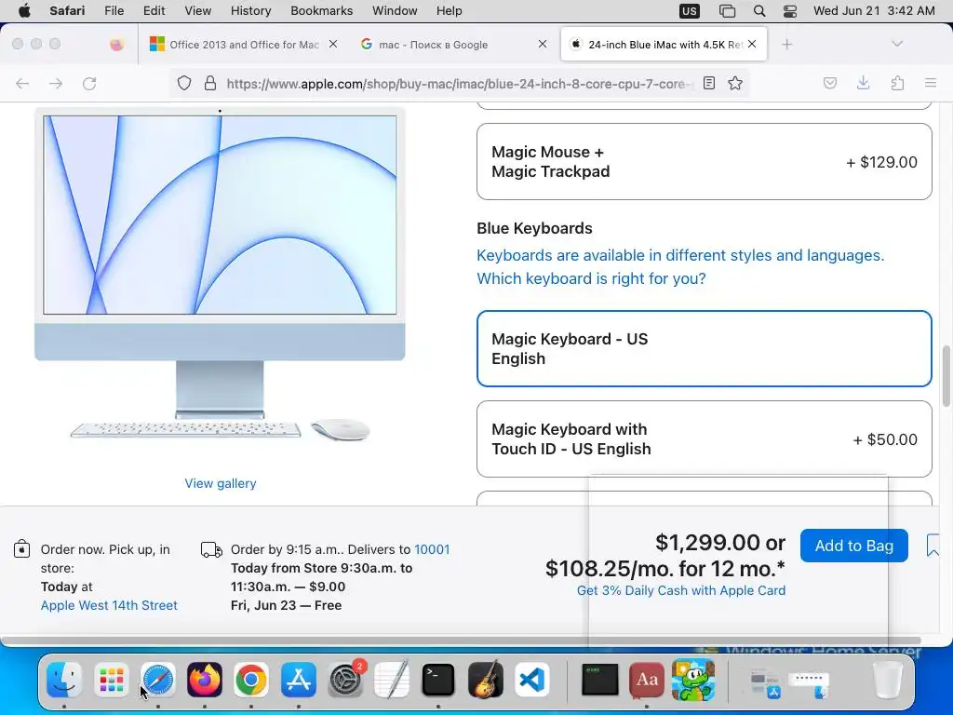Launch Visual Studio Code from dock
The image size is (953, 715).
tap(531, 680)
